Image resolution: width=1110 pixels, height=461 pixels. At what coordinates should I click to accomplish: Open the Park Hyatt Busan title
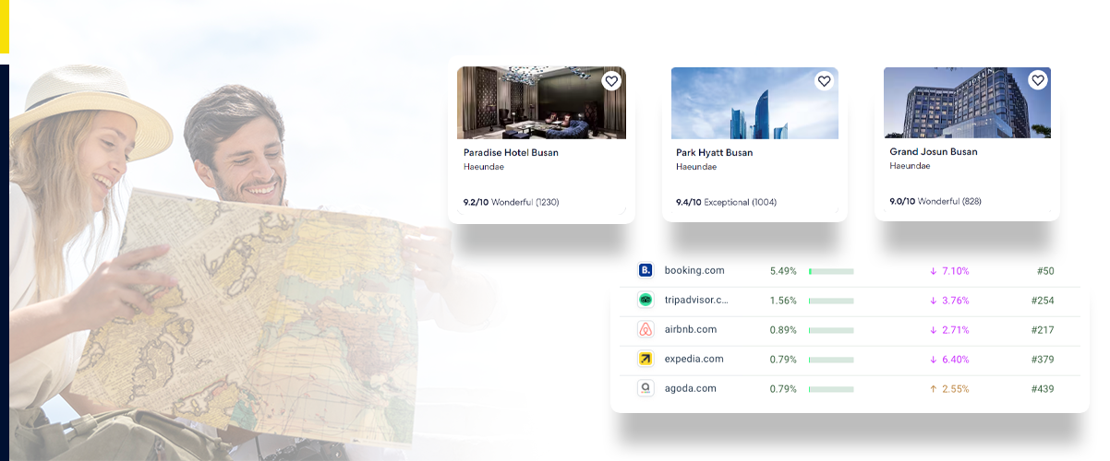pos(714,153)
